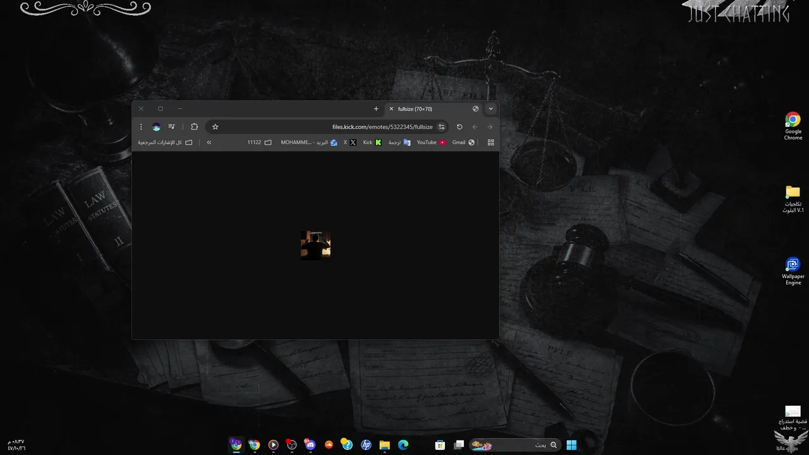Open Chrome's three-dot menu

pos(141,127)
